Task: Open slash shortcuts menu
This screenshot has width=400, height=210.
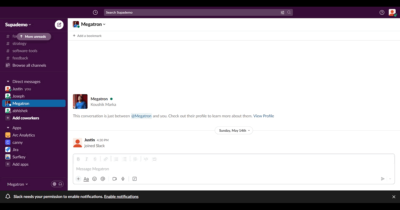Action: 135,179
